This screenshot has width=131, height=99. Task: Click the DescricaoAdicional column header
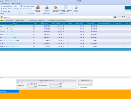tap(105, 23)
